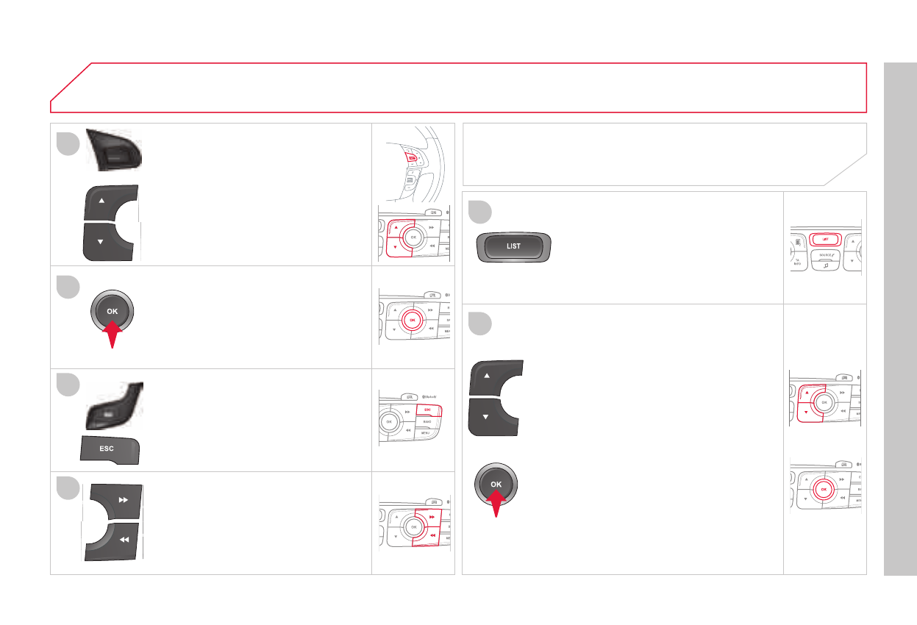917x625 pixels.
Task: Click the steering wheel control photo above the arrow keys
Action: pyautogui.click(x=117, y=150)
